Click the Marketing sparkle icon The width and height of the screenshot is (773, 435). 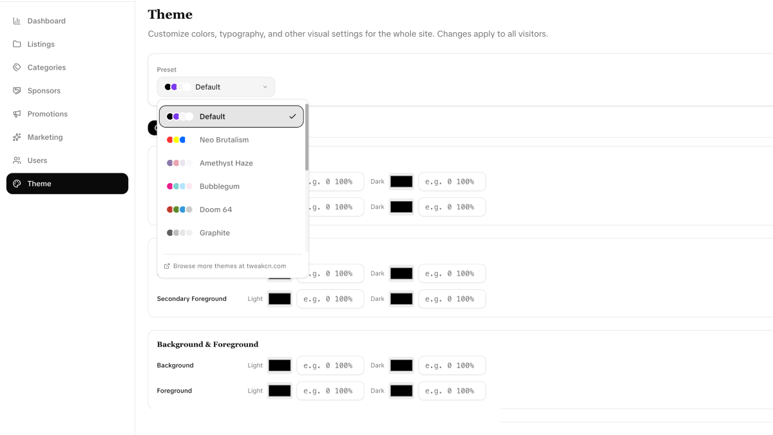coord(17,137)
